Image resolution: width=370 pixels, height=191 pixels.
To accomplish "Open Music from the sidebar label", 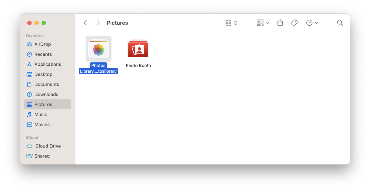I will pos(41,114).
